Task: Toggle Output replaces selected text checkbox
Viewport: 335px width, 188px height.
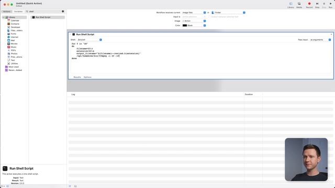Action: 210,17
